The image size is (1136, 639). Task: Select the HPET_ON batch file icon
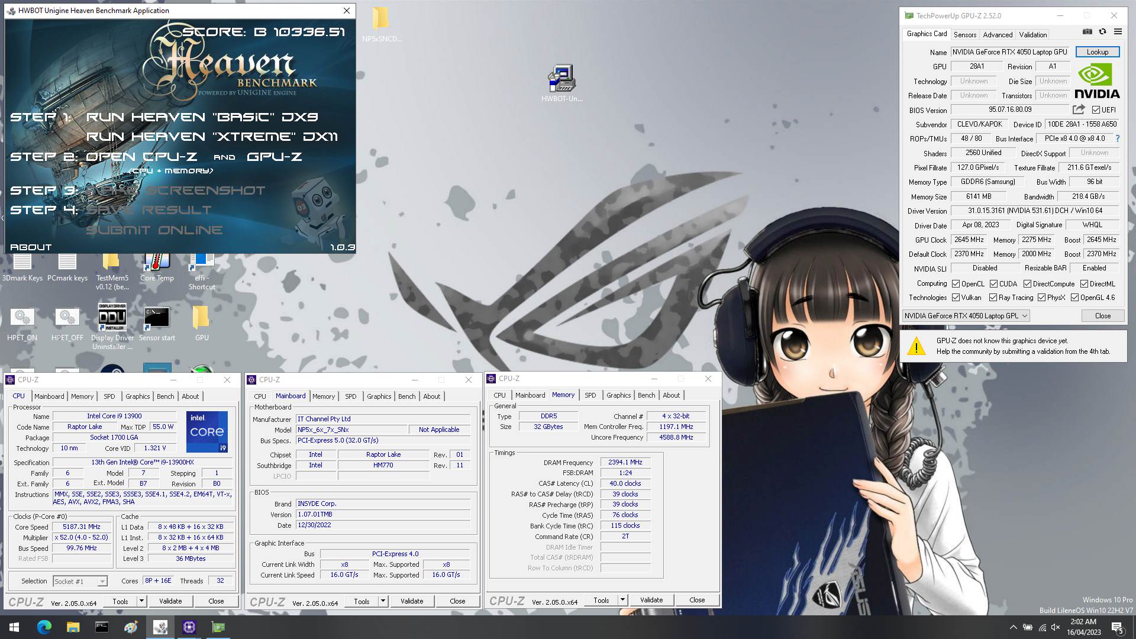pos(22,324)
